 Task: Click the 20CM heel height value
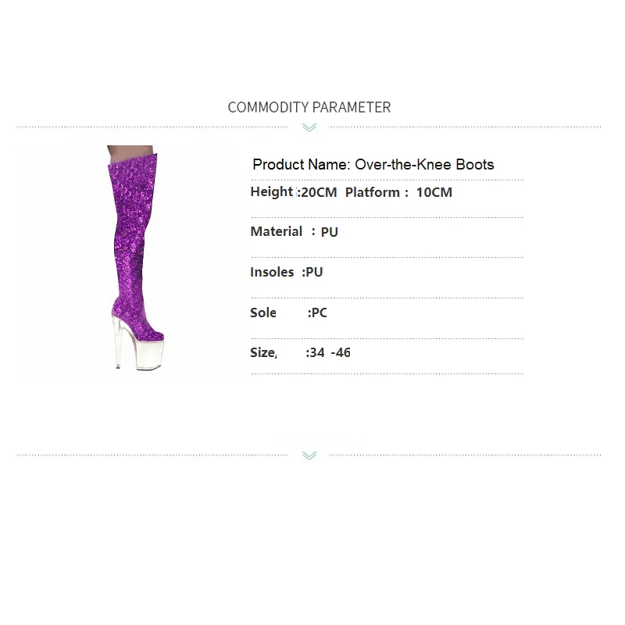(x=319, y=192)
